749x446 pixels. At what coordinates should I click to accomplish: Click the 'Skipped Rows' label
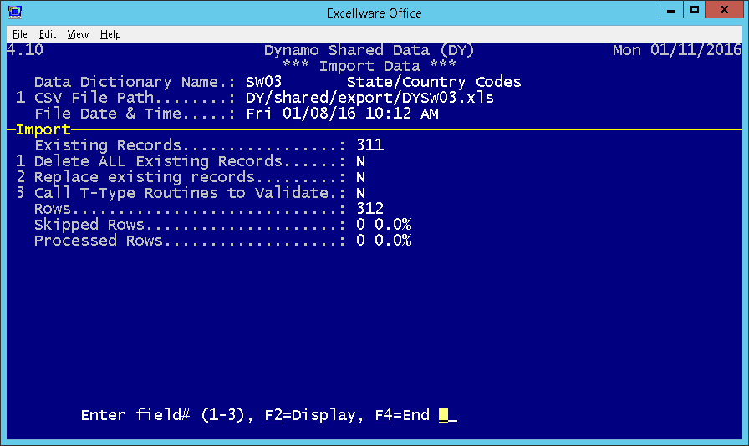[89, 225]
